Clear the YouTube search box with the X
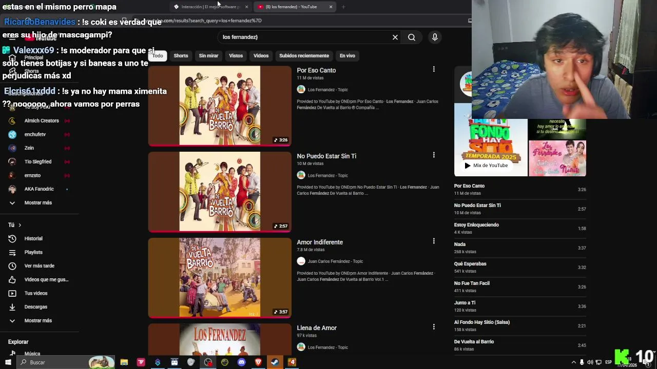This screenshot has width=657, height=369. click(395, 37)
